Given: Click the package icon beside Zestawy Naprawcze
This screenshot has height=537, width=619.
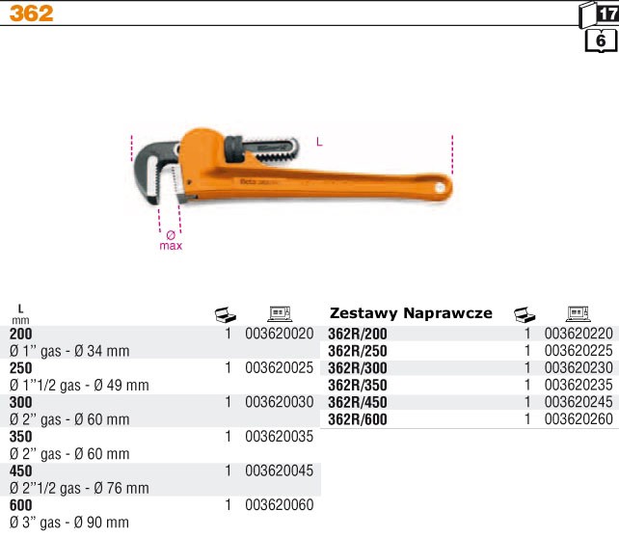Looking at the screenshot, I should (525, 314).
